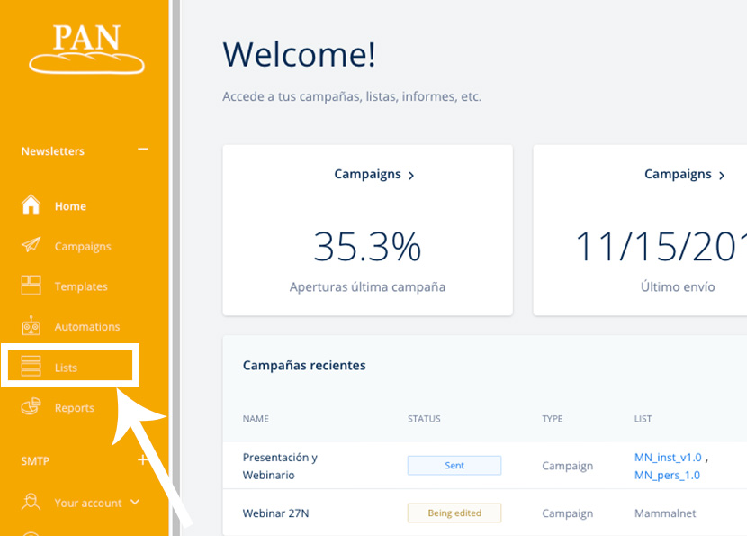Open the MN_pers_1.0 list link
Image resolution: width=747 pixels, height=536 pixels.
coord(667,475)
